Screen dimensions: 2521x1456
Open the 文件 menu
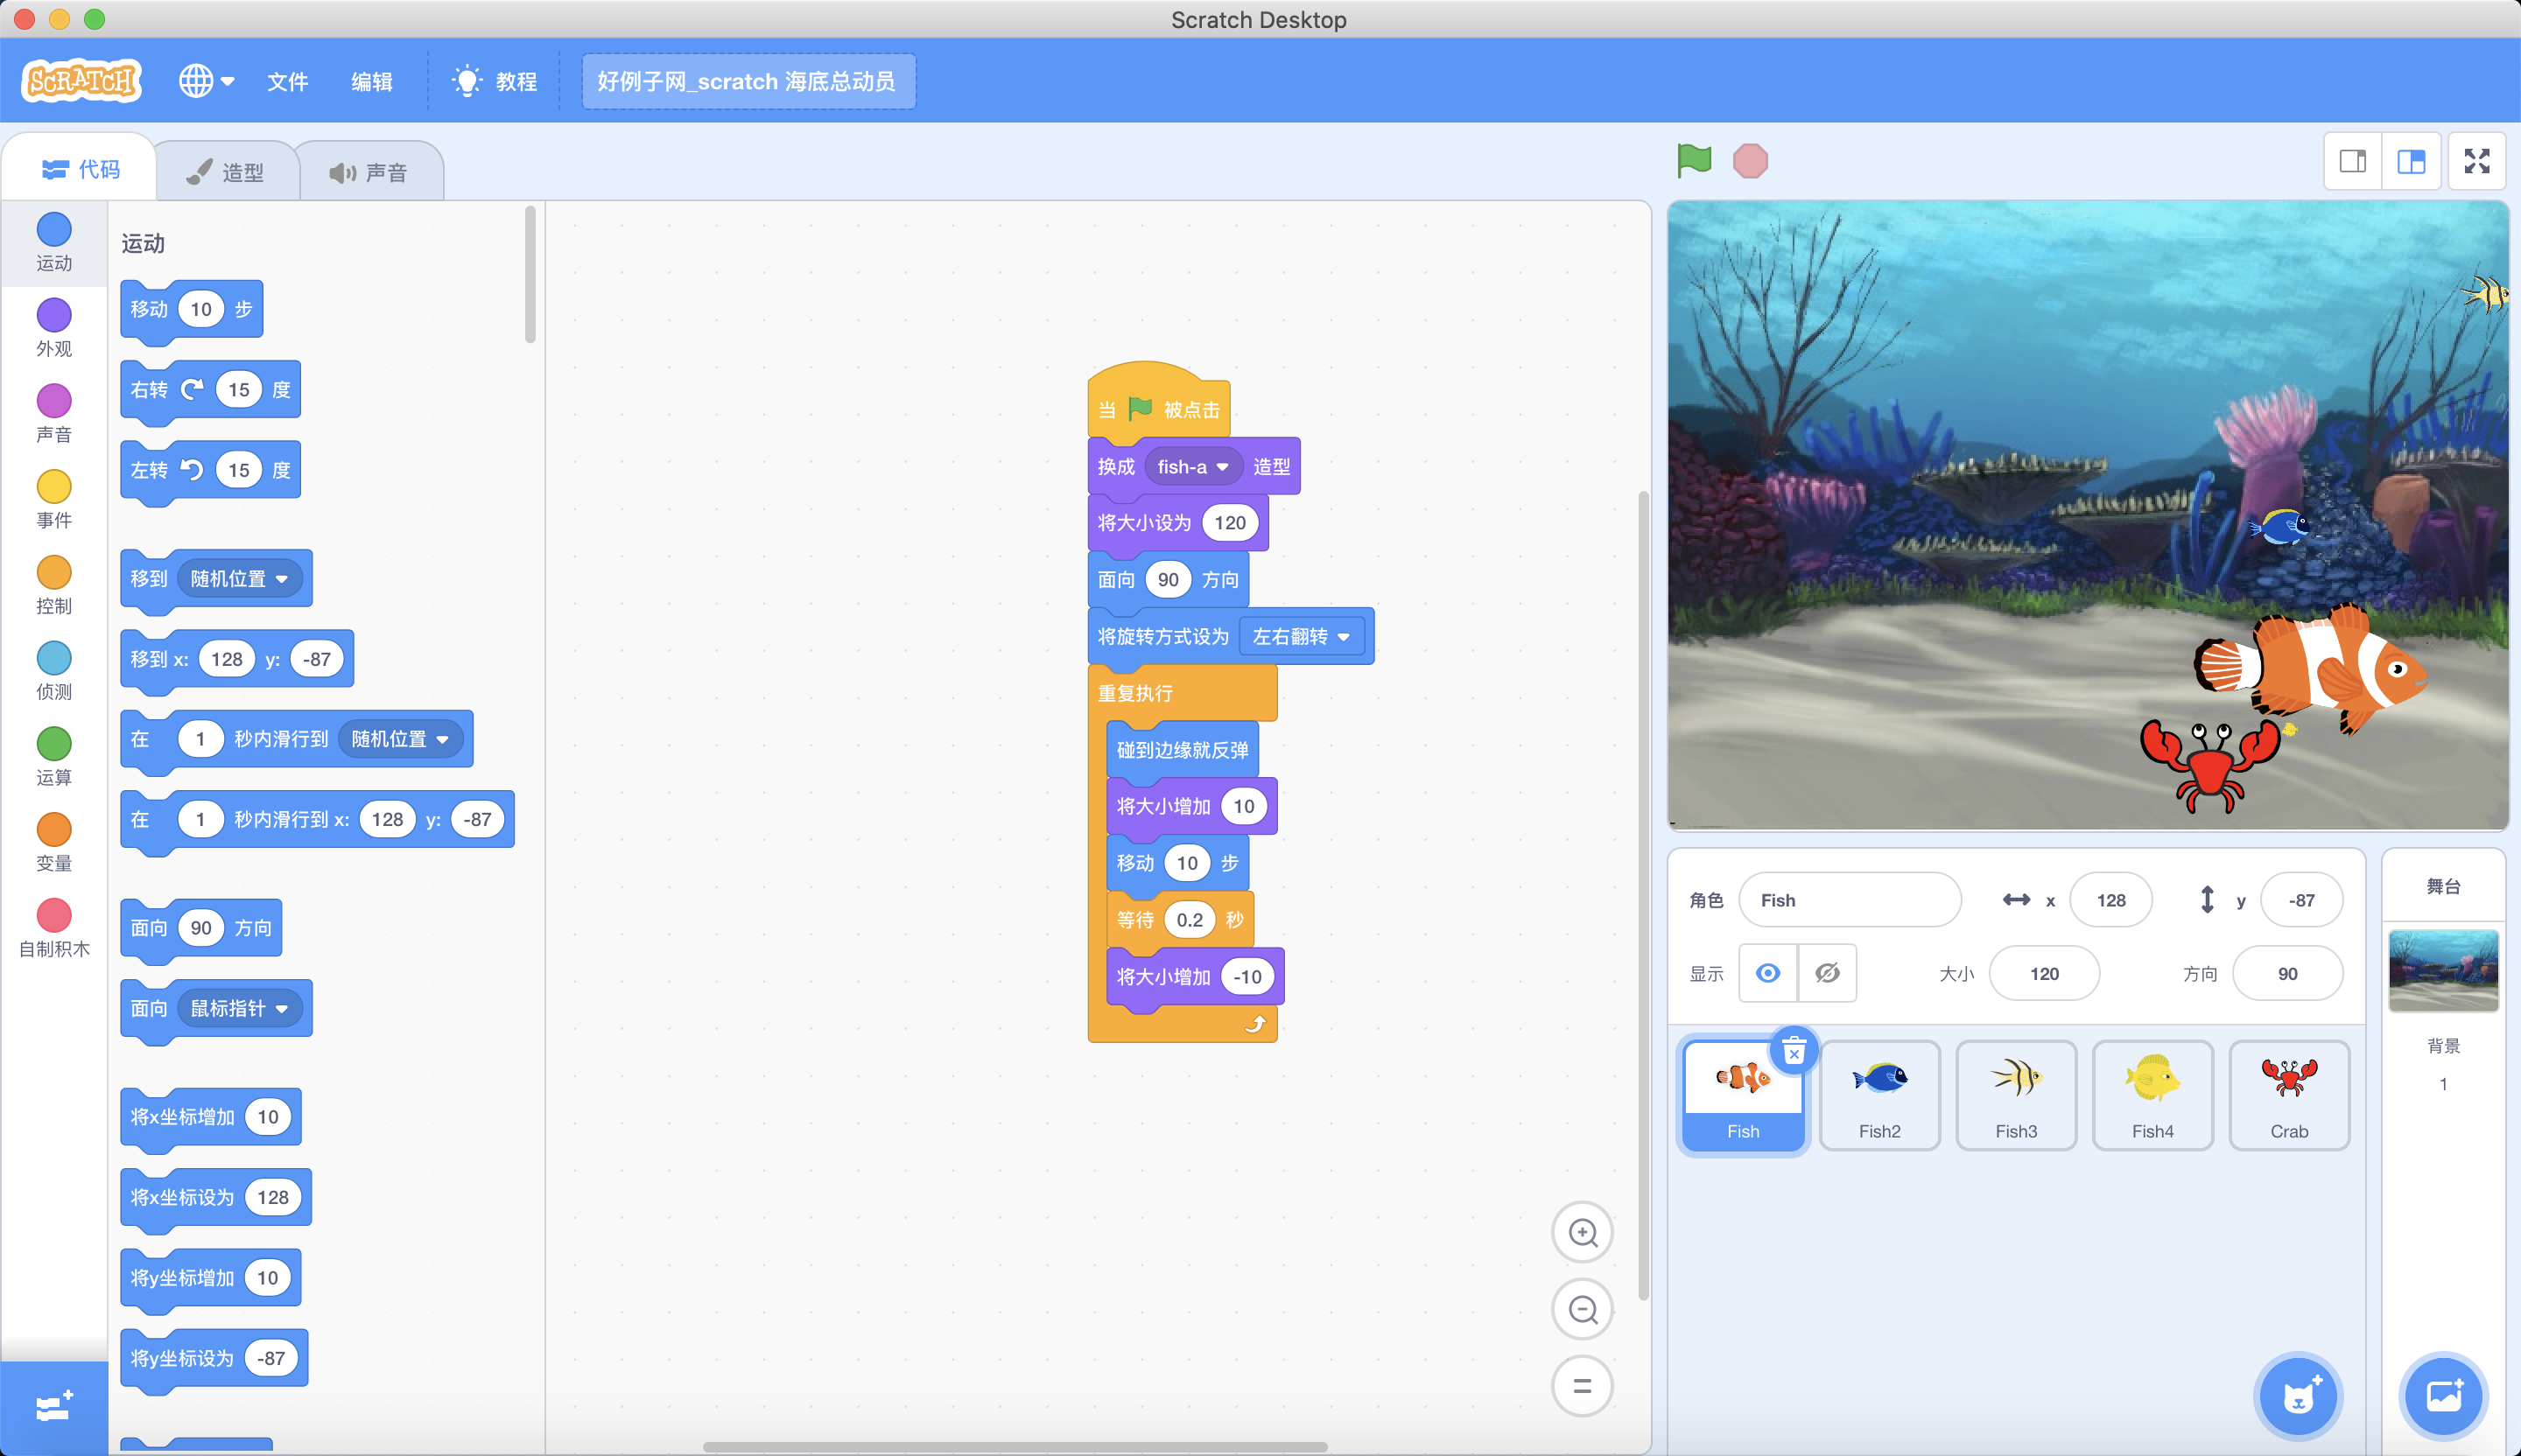(x=287, y=81)
